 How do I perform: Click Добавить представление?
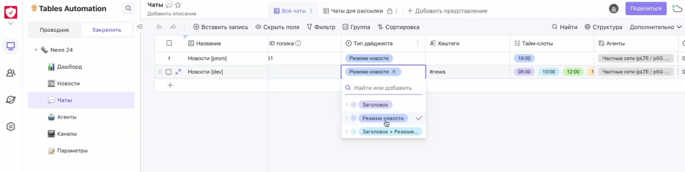point(447,11)
